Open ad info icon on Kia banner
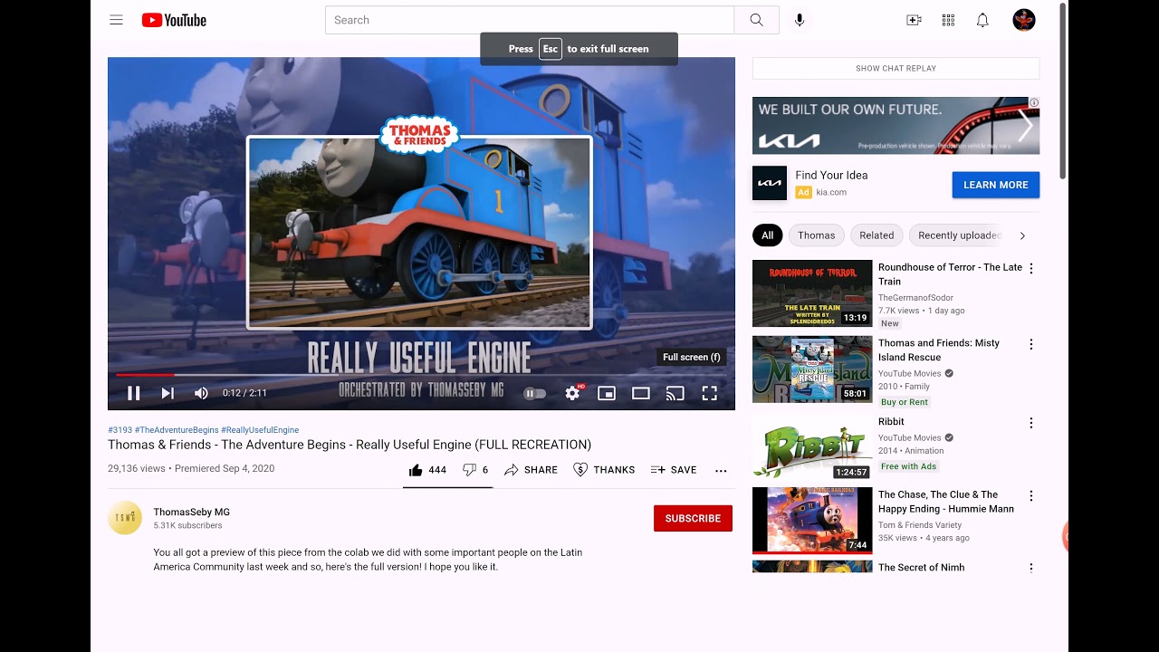 click(x=1034, y=102)
